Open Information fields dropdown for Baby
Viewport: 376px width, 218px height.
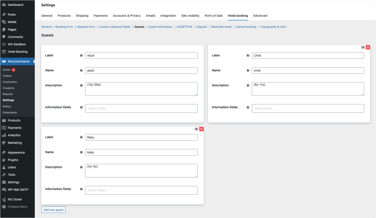(x=141, y=190)
